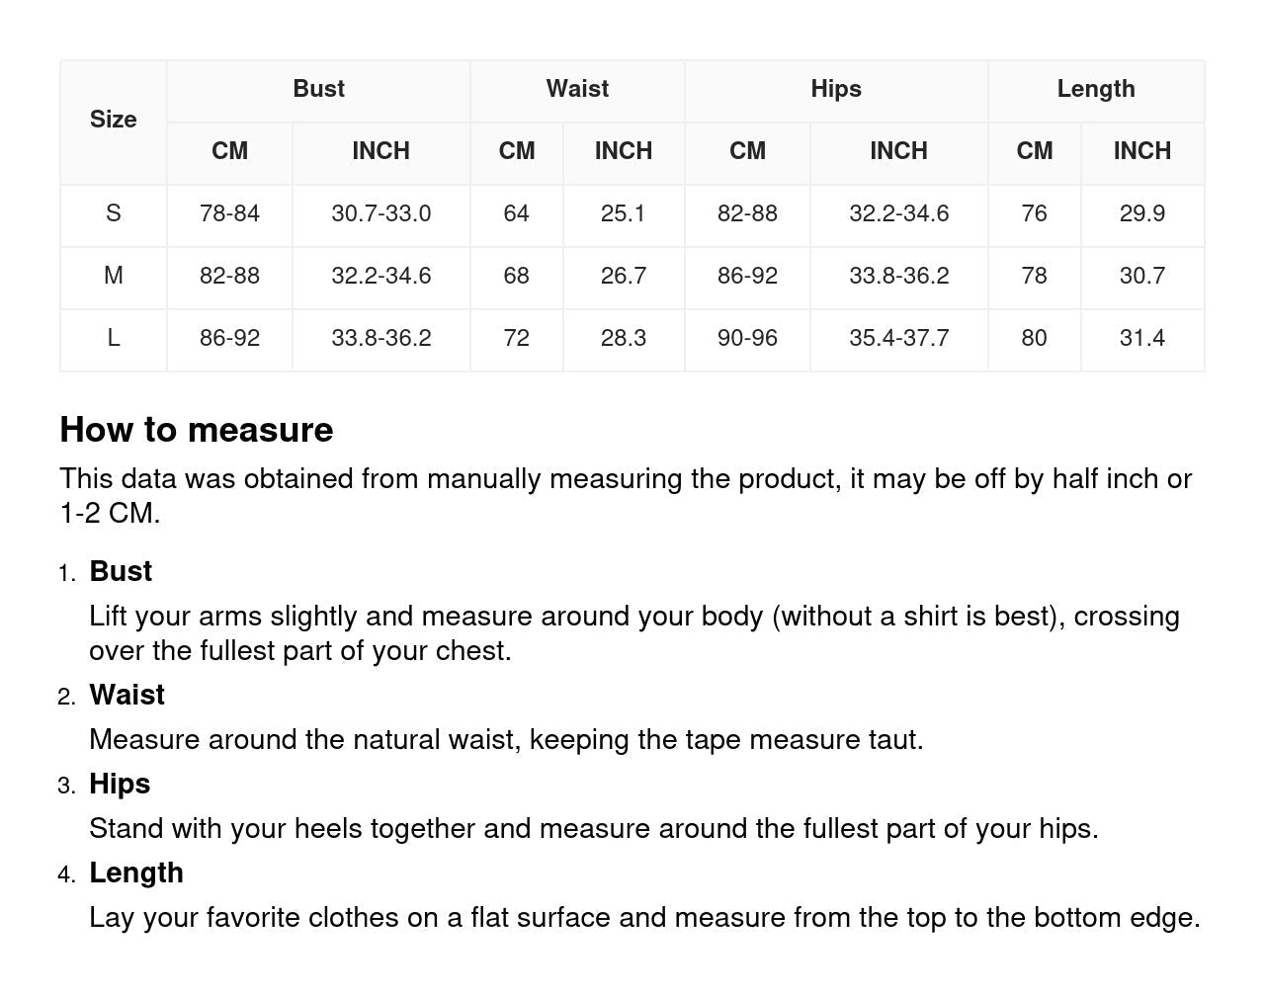Click the bold Length list item heading
The width and height of the screenshot is (1265, 997).
tap(136, 872)
